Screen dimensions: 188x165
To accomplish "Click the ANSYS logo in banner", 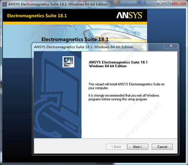I will 129,15.
